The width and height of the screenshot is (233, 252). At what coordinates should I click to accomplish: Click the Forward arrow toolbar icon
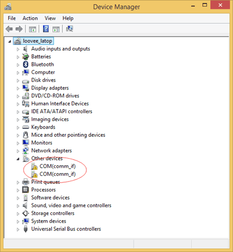[19, 29]
